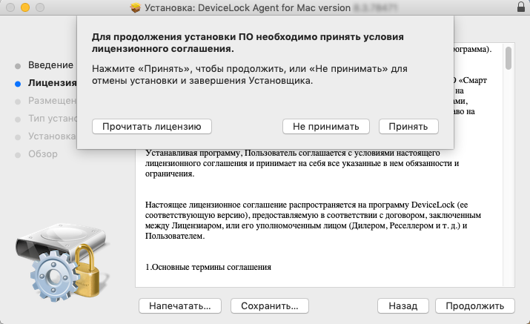Minimize the installer with the yellow button
Screen dimensions: 530x324
pyautogui.click(x=24, y=7)
